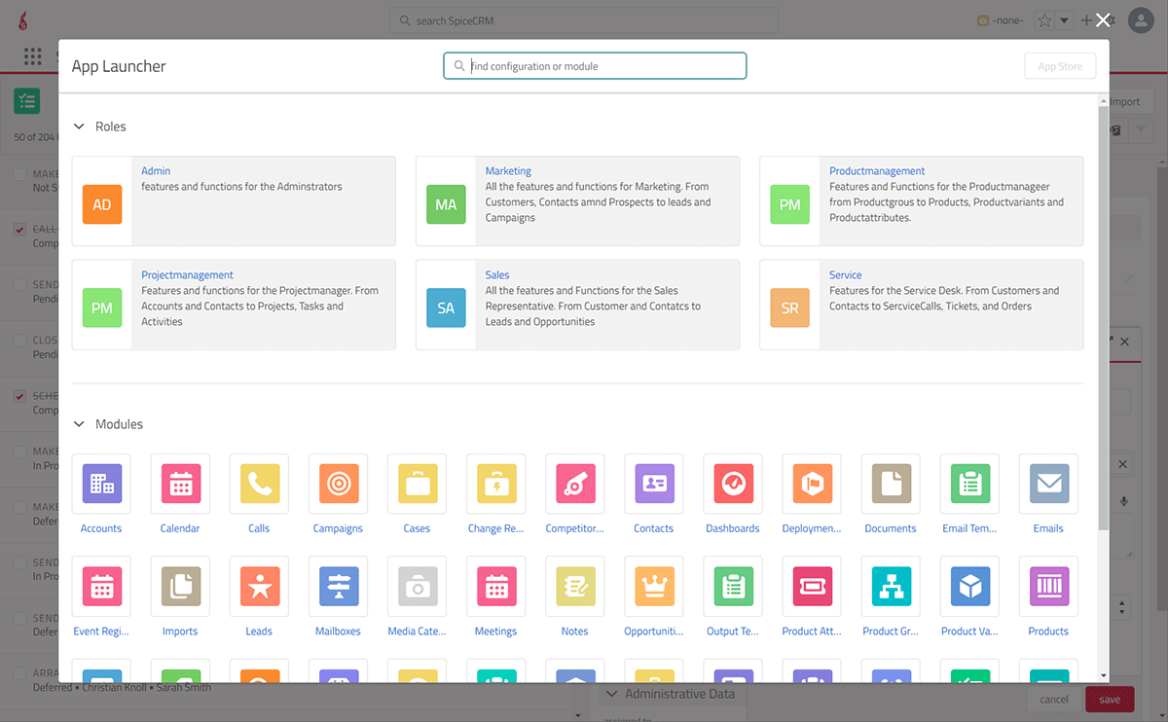Viewport: 1168px width, 722px height.
Task: Open the Meetings module icon
Action: pos(496,586)
